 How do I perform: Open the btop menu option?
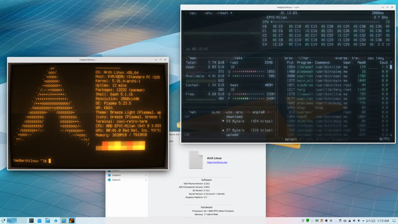click(x=208, y=13)
